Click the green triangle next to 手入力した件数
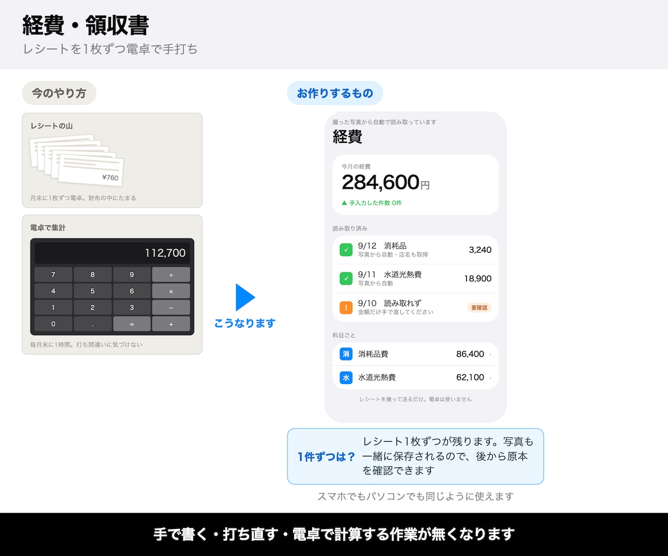The width and height of the screenshot is (668, 556). click(x=344, y=203)
